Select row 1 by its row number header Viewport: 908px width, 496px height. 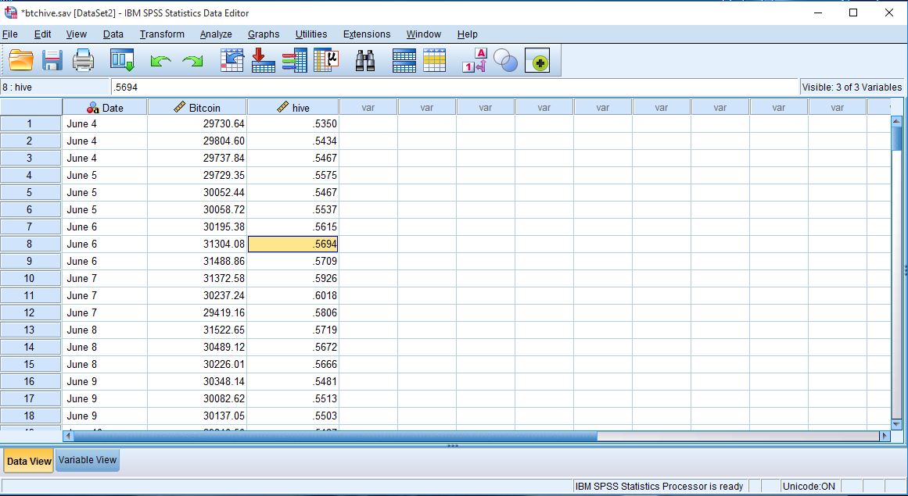31,123
